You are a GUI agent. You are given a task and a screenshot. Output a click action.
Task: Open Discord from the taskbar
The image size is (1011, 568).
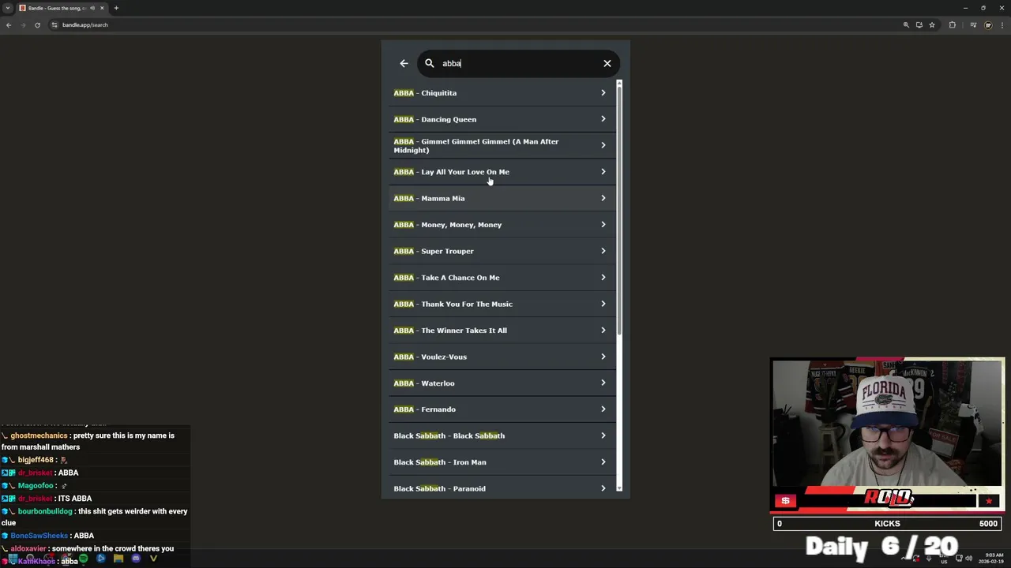tap(136, 559)
